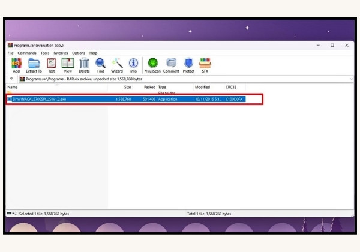
Task: Open the Tools menu
Action: click(45, 53)
